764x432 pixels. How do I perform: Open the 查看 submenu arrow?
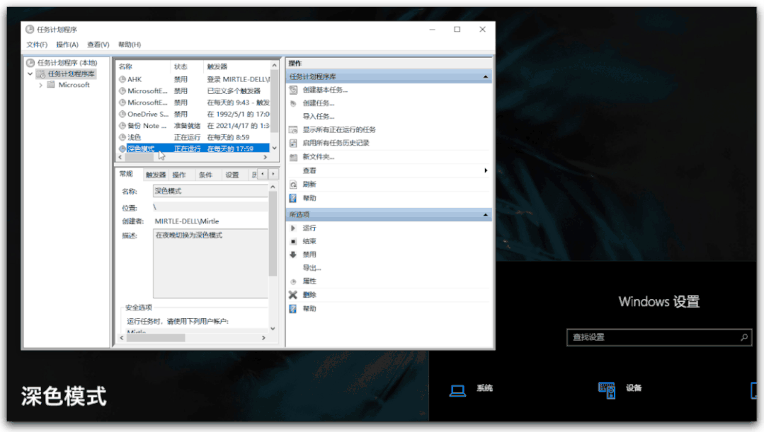click(x=486, y=171)
